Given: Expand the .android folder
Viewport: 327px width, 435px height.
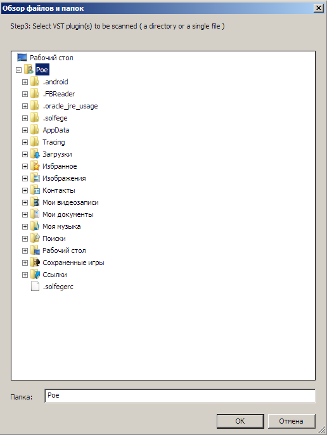Looking at the screenshot, I should pyautogui.click(x=25, y=82).
